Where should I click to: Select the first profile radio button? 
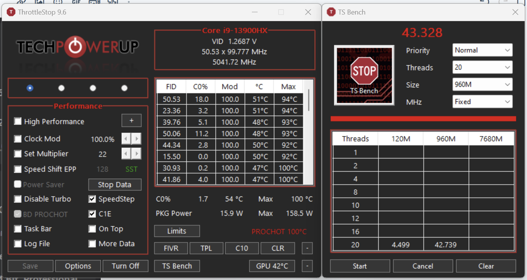(30, 88)
